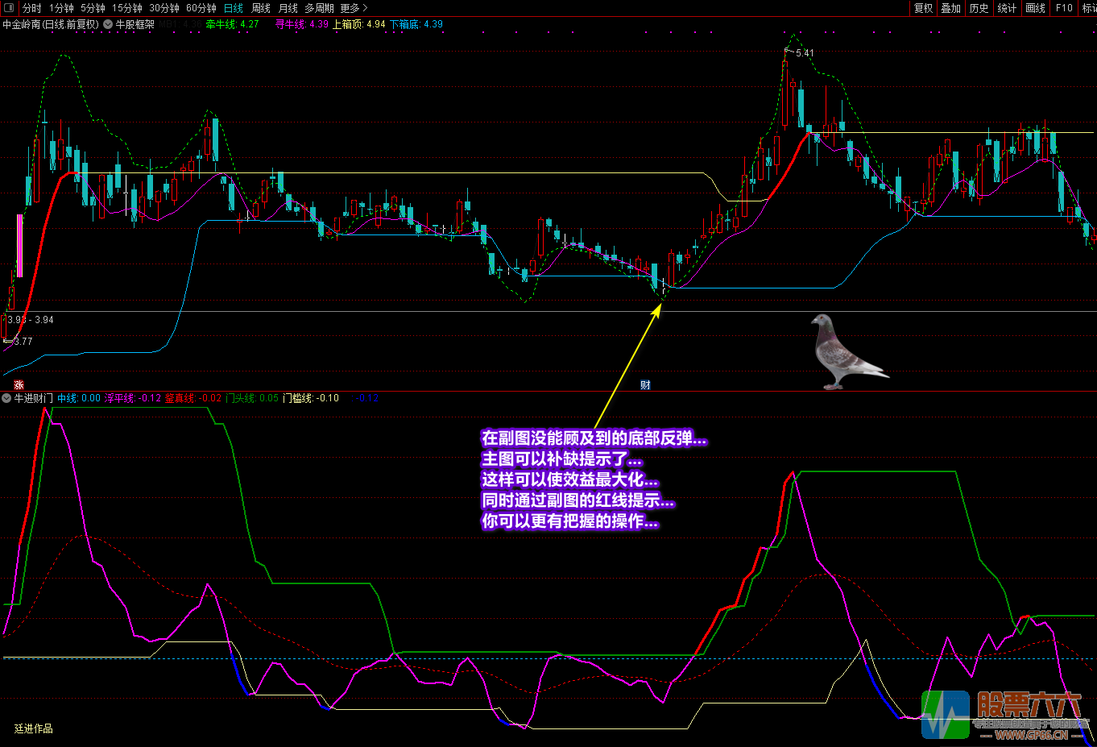Click the 牛进财门 sub-indicator name
Screen dimensions: 1097x747
[34, 398]
